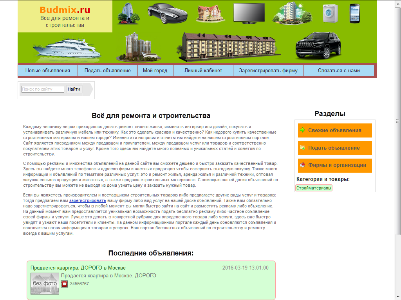Click house icon on Фирмы и организации
The width and height of the screenshot is (401, 300).
click(303, 165)
